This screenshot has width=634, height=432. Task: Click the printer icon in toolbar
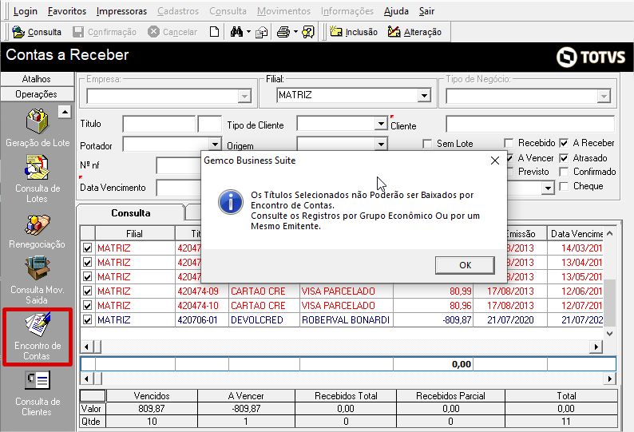coord(283,32)
